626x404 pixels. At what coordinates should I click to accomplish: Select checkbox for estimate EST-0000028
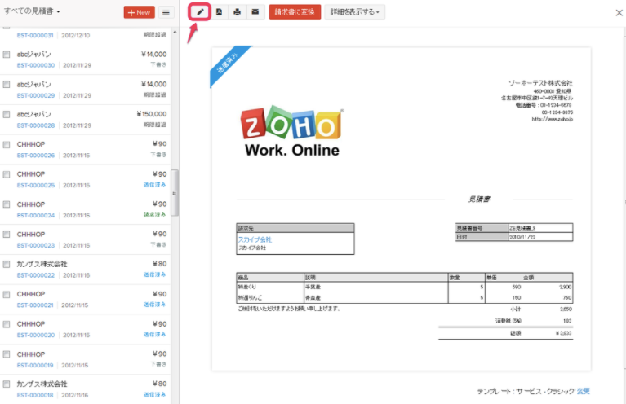pos(7,114)
